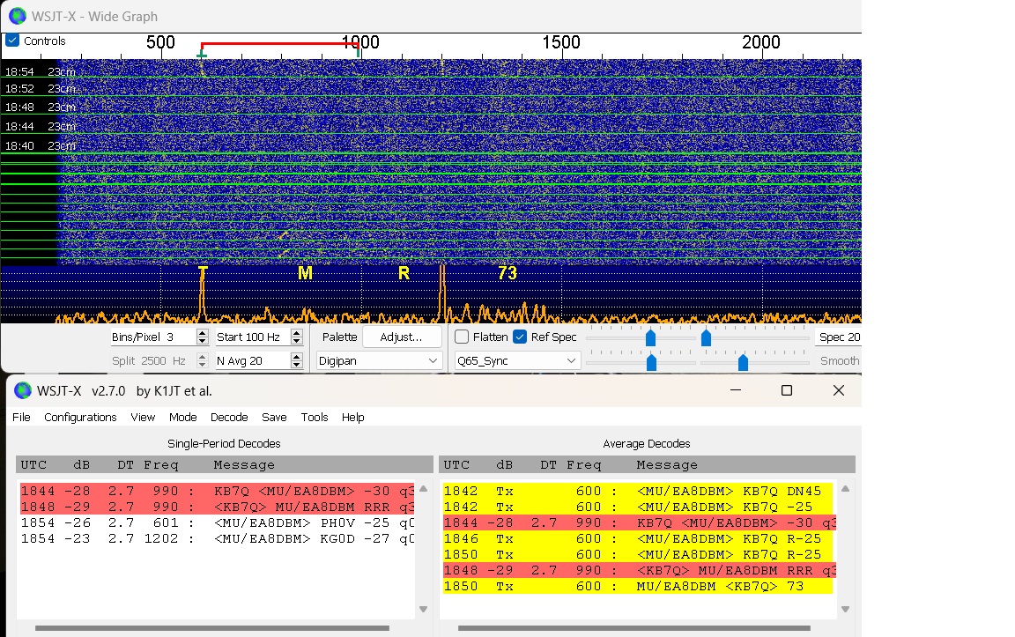Adjust the upper-left waterfall gain slider
The image size is (1015, 637).
pyautogui.click(x=650, y=338)
